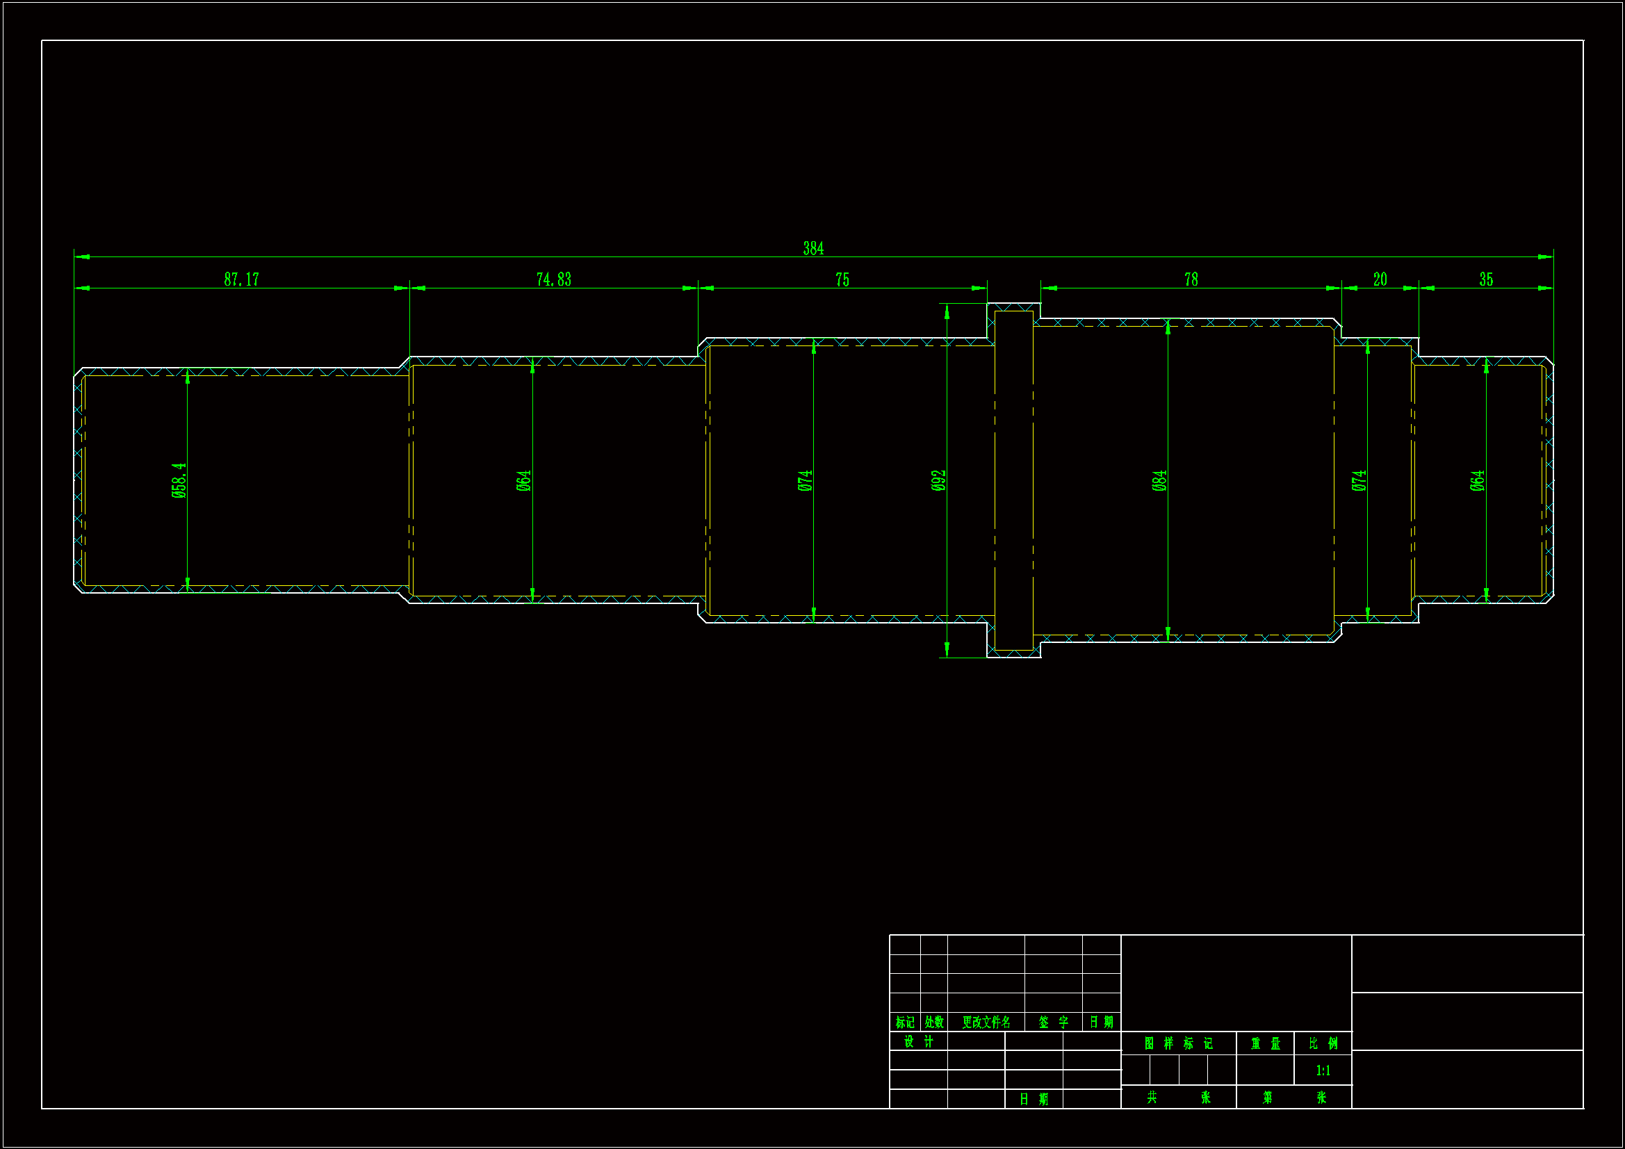Screen dimensions: 1625x1149
Task: Select the Ø58.4 diameter dimension
Action: (x=179, y=481)
